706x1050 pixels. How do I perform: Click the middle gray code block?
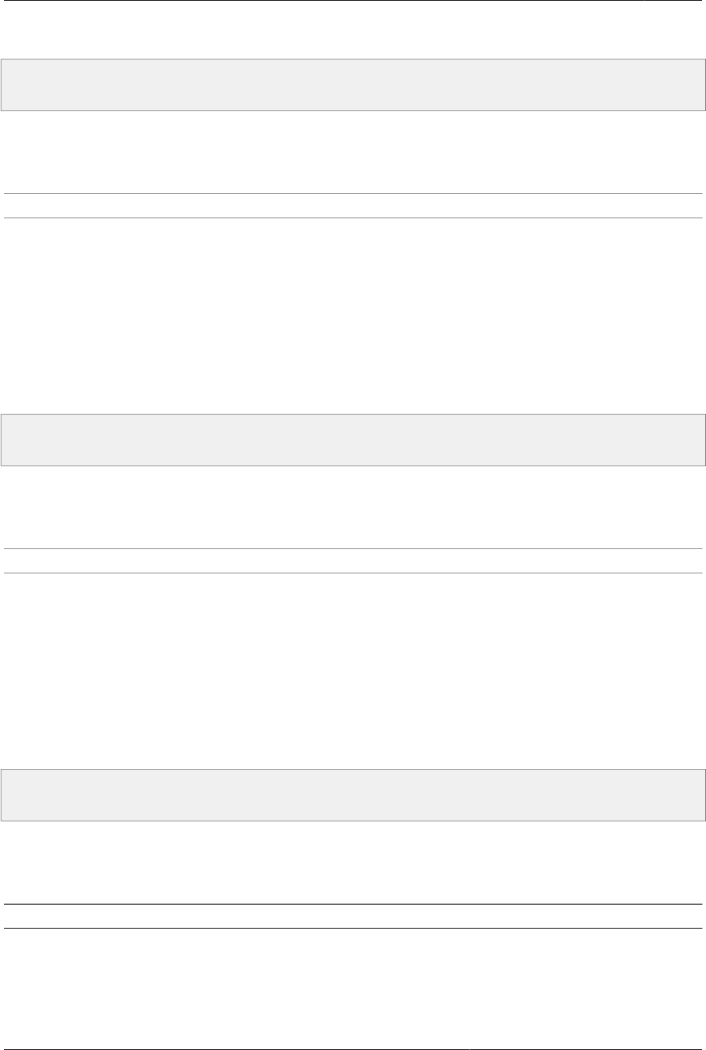point(352,440)
